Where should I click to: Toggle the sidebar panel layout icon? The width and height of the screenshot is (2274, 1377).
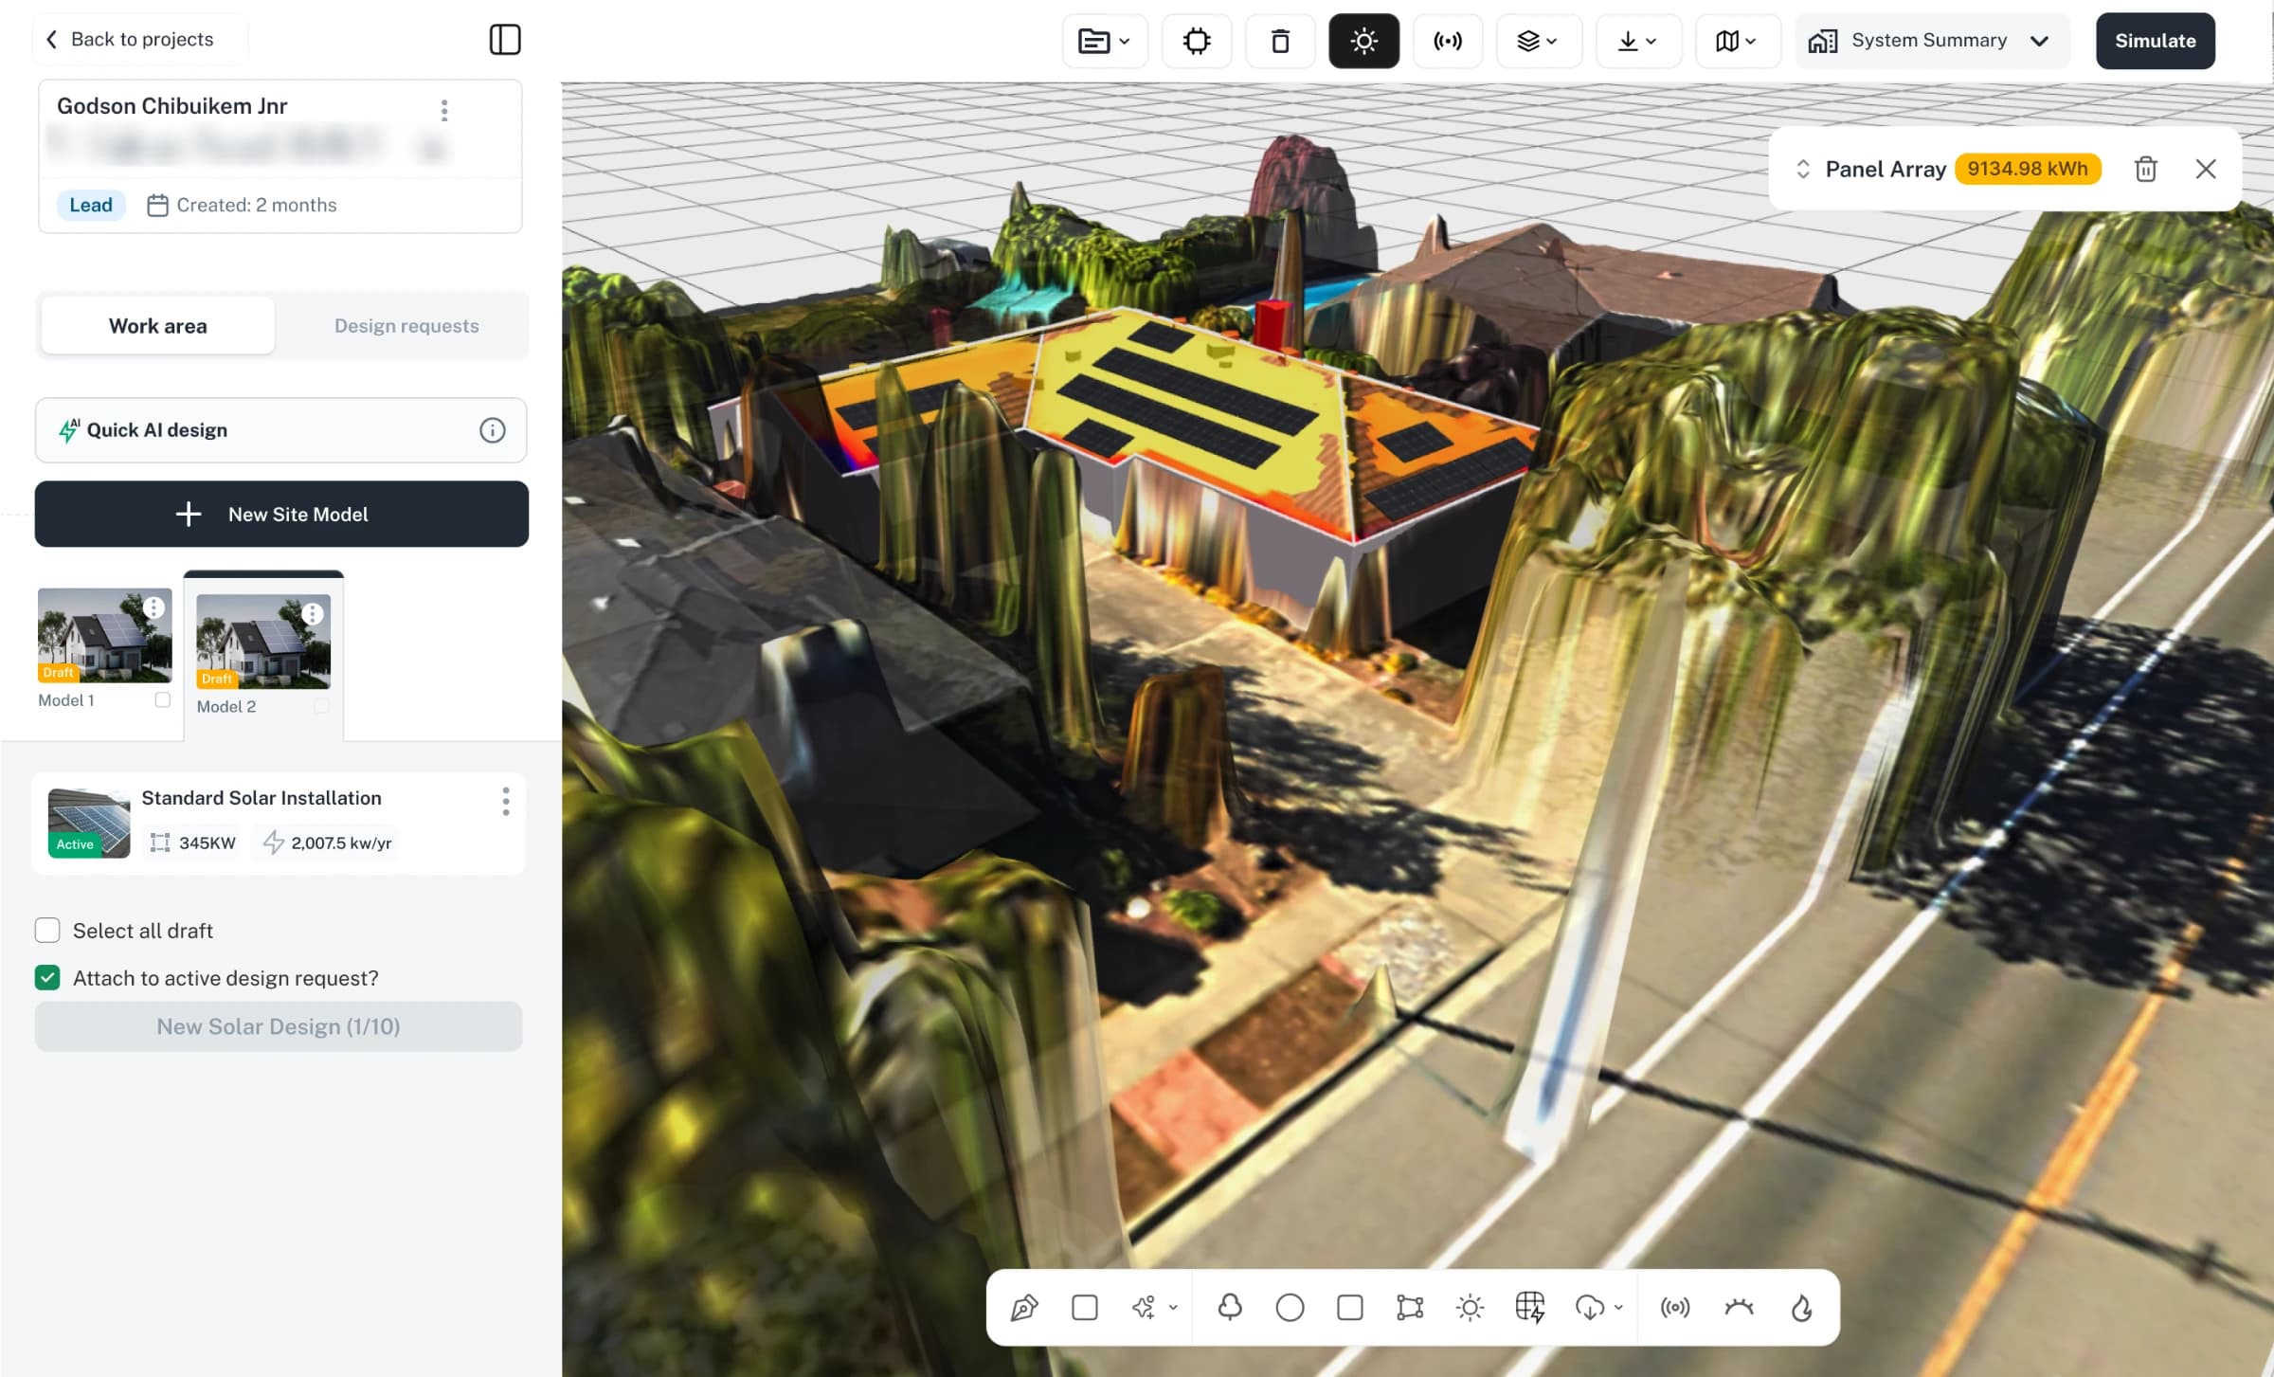pos(505,40)
